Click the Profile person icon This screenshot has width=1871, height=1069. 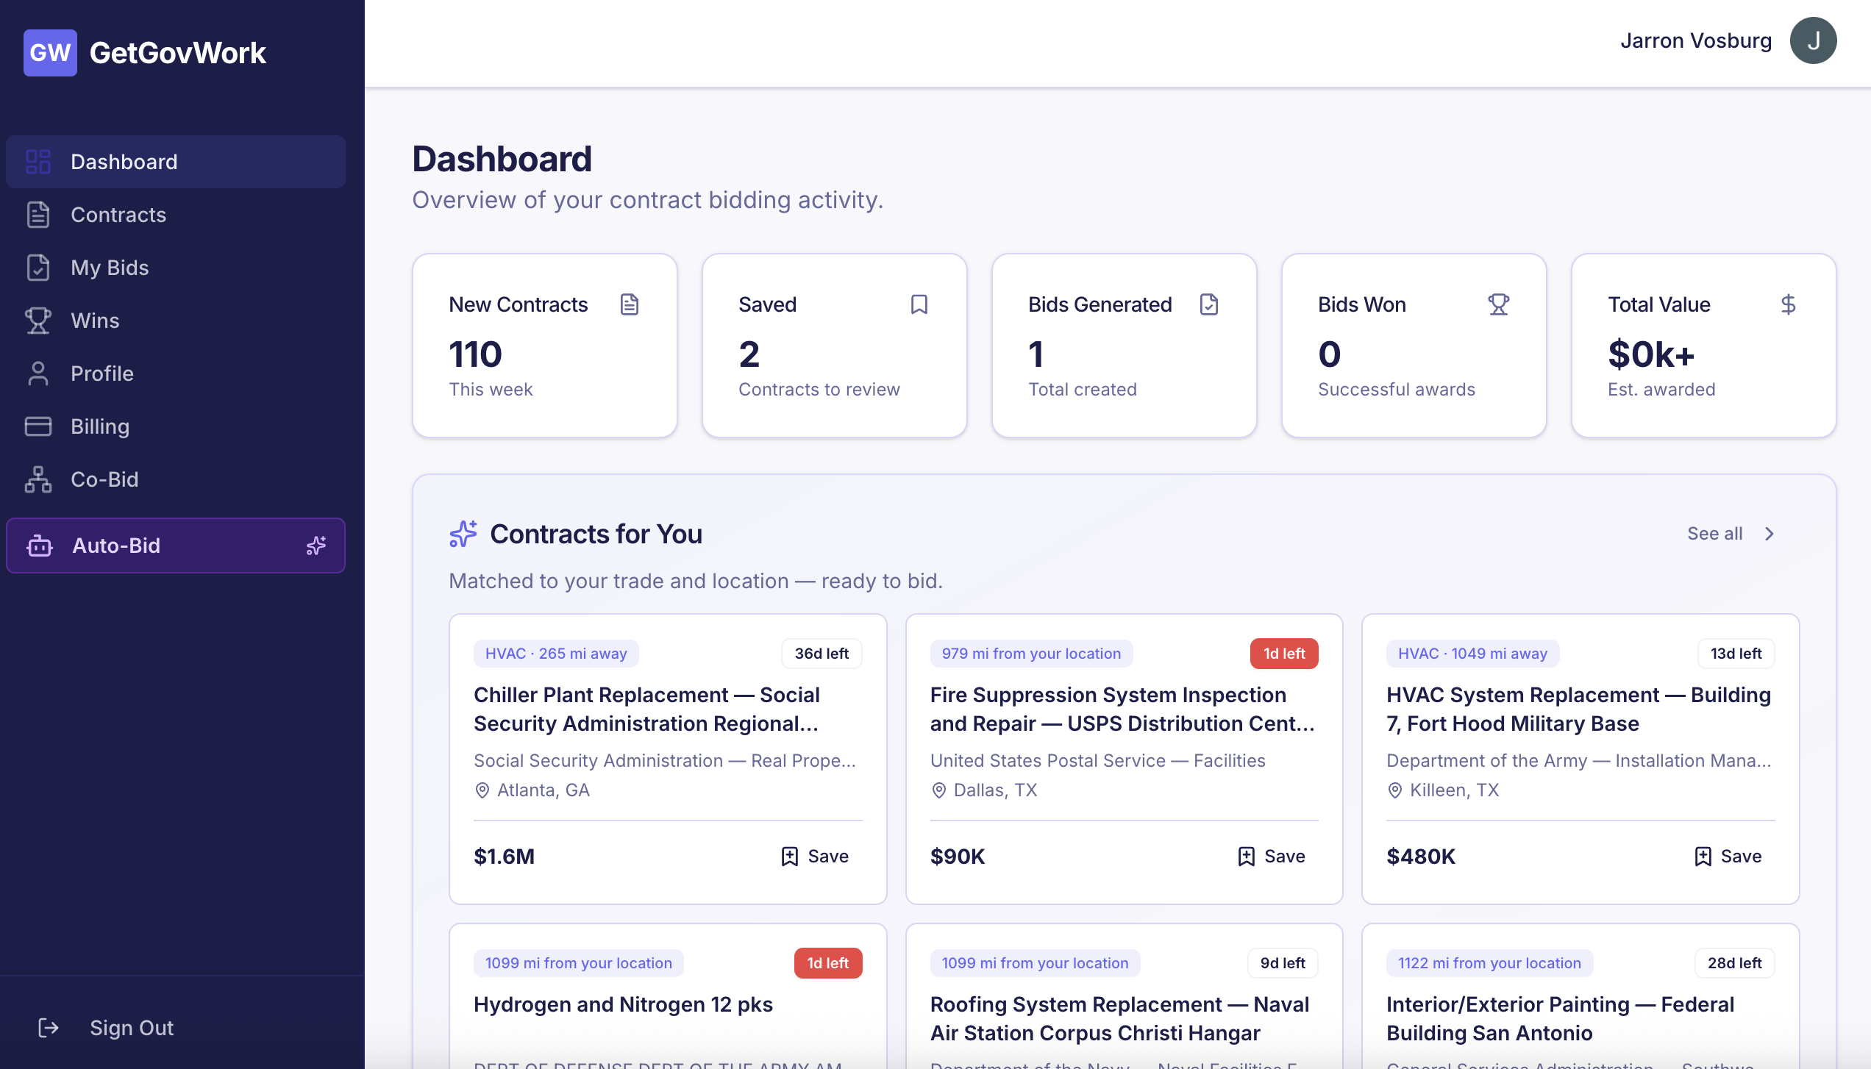(x=38, y=373)
